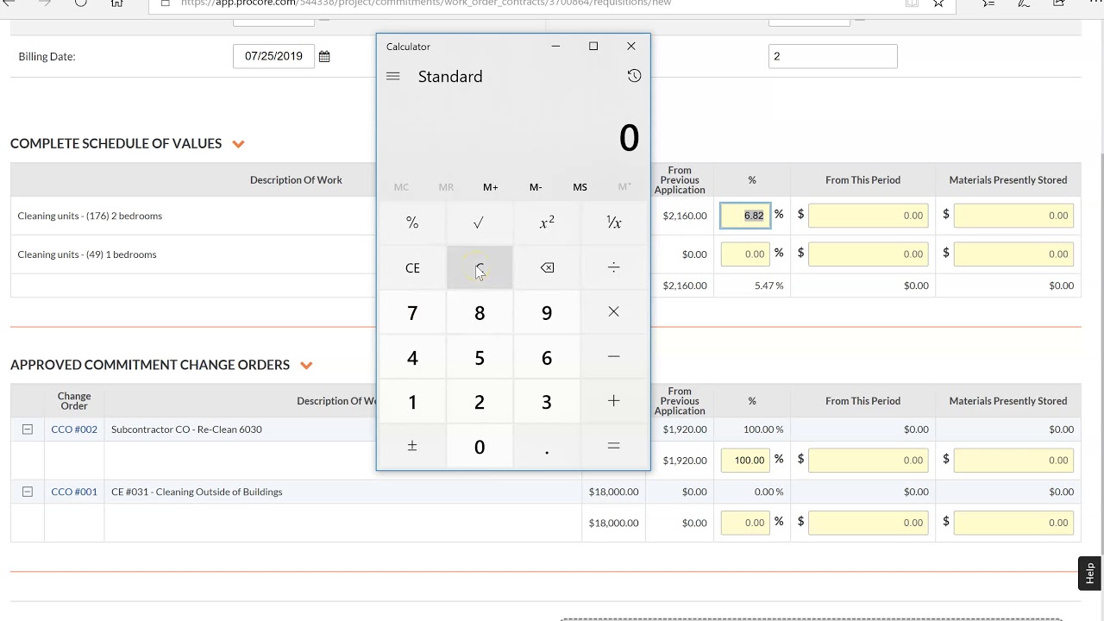Minimize the Calculator window
This screenshot has width=1104, height=621.
tap(555, 47)
